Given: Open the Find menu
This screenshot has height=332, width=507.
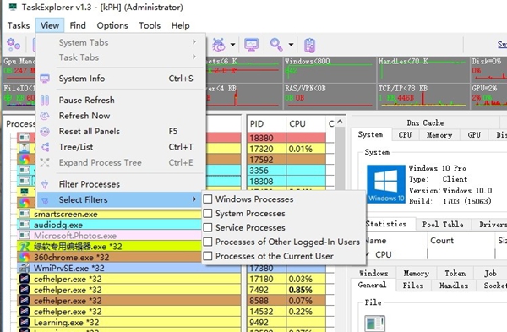Looking at the screenshot, I should coord(78,25).
